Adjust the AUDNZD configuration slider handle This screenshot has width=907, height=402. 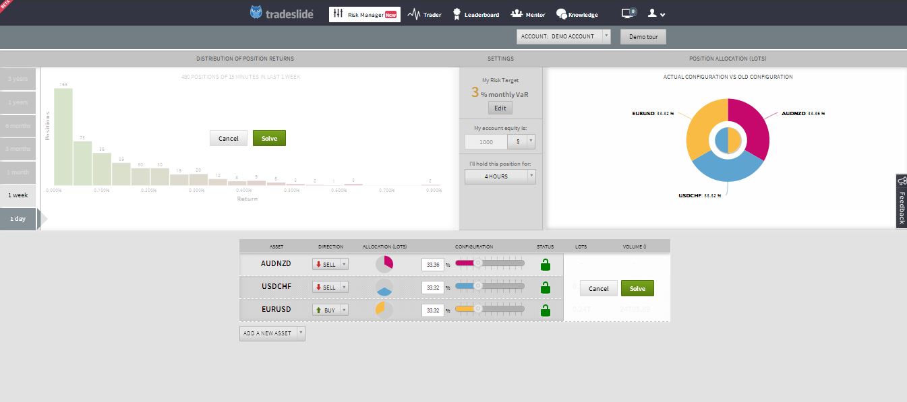pyautogui.click(x=478, y=264)
